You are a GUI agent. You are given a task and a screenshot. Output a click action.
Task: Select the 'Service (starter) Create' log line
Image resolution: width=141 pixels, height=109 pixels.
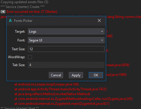(23, 7)
